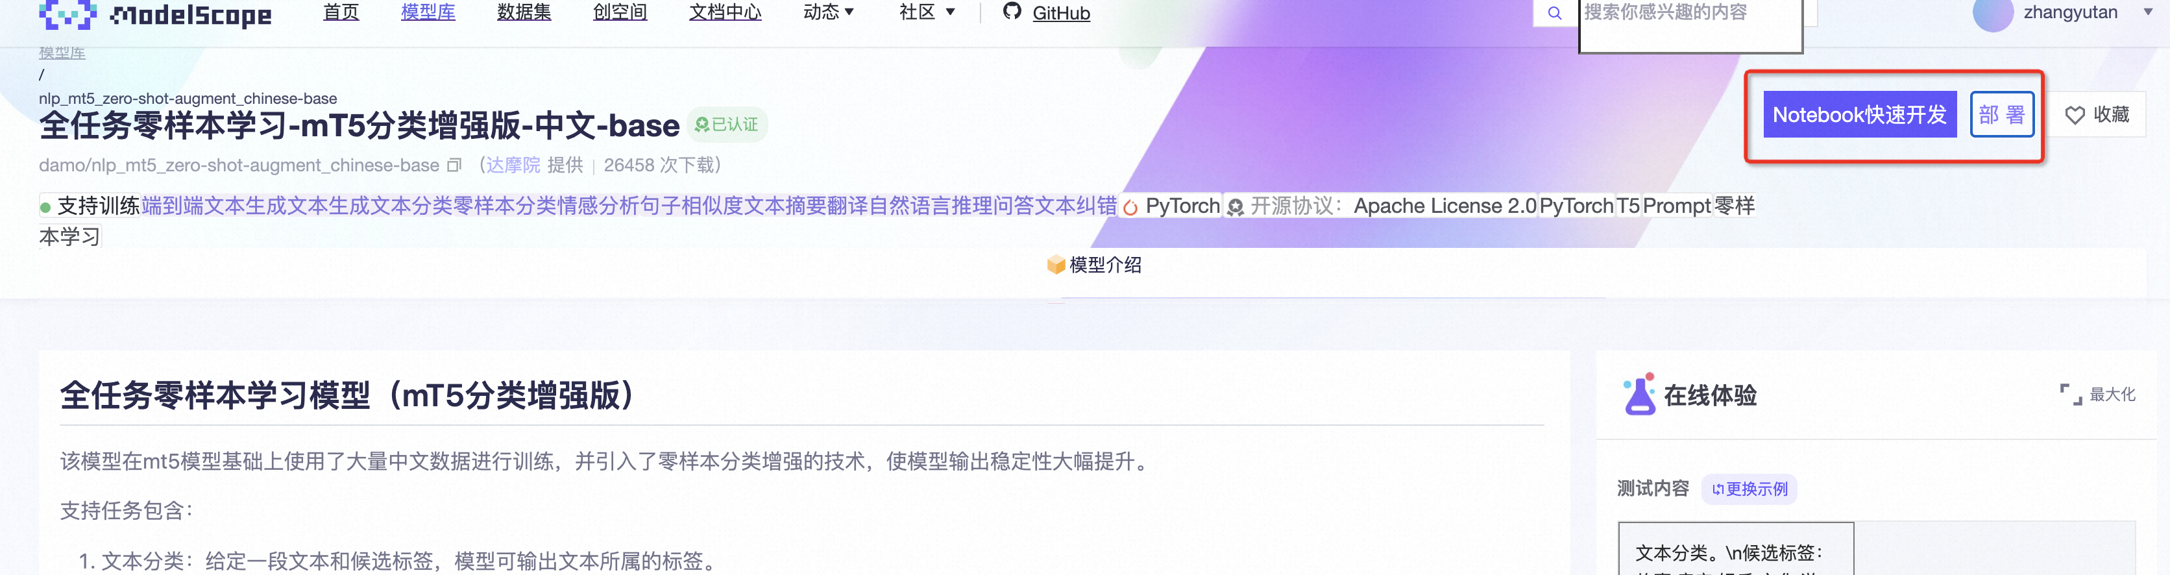Click the GitHub octocat icon
Screen dimensions: 2170x575
(1012, 11)
